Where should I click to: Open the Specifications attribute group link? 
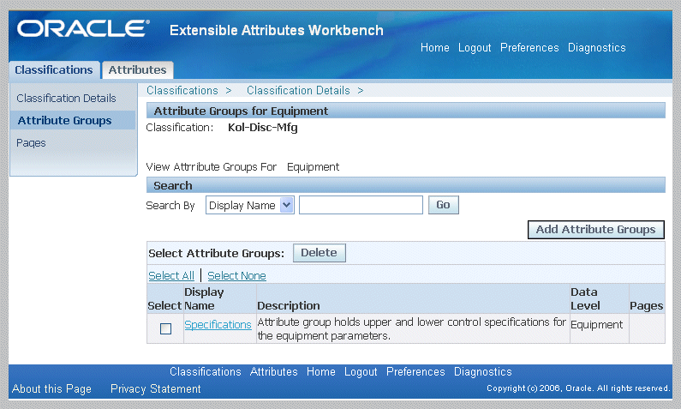coord(218,325)
